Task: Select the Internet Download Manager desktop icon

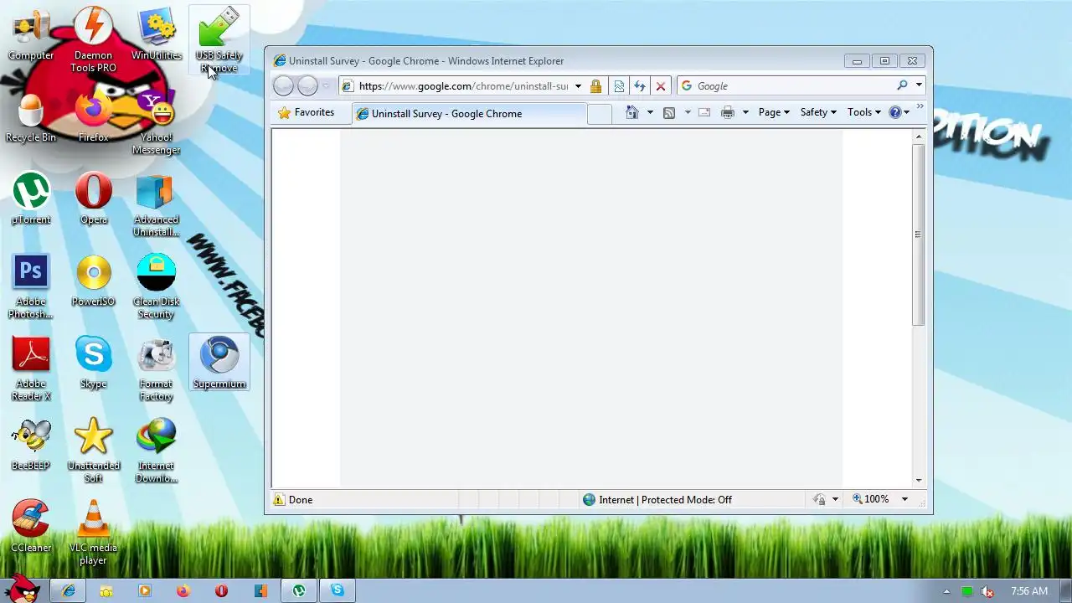Action: click(157, 451)
